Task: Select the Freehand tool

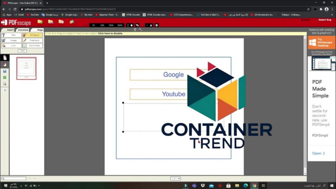Action: [32, 40]
